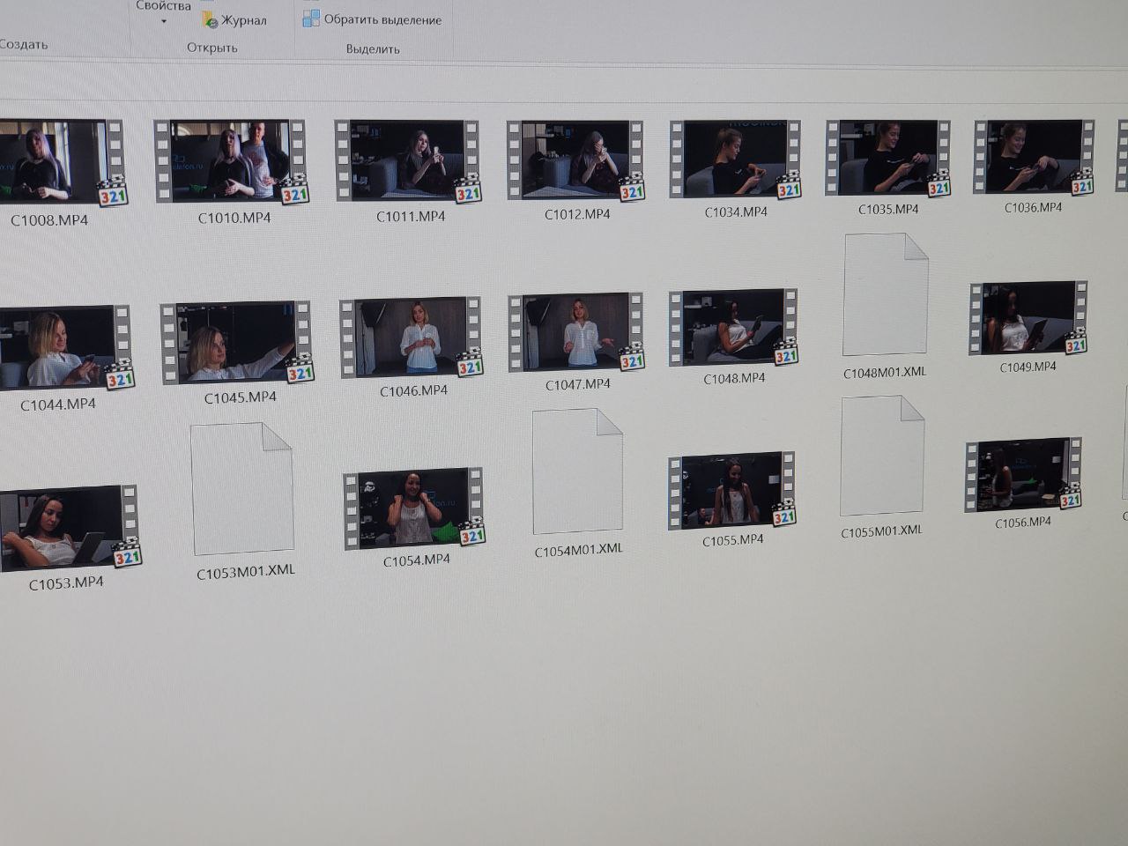Click the C1034.MP4 file name
The image size is (1128, 846).
click(736, 212)
